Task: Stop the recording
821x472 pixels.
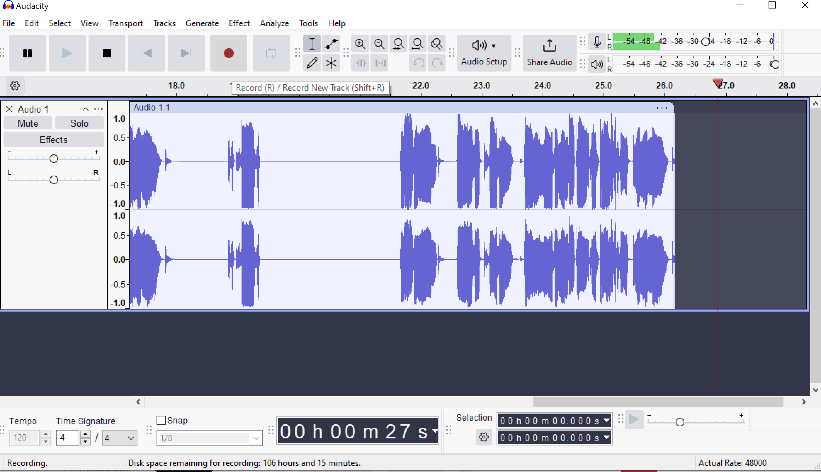Action: 107,53
